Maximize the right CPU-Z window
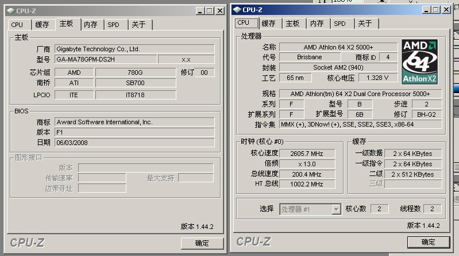This screenshot has height=256, width=459. coord(436,10)
